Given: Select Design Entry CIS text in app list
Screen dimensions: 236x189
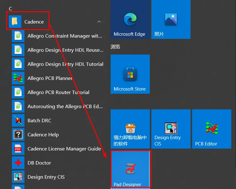Looking at the screenshot, I should pos(46,177).
